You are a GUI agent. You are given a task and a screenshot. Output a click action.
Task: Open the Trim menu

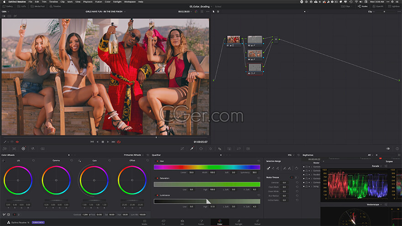tap(44, 2)
